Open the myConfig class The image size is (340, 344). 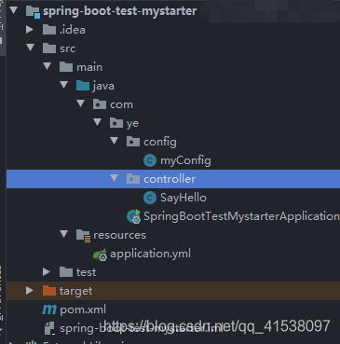(185, 160)
